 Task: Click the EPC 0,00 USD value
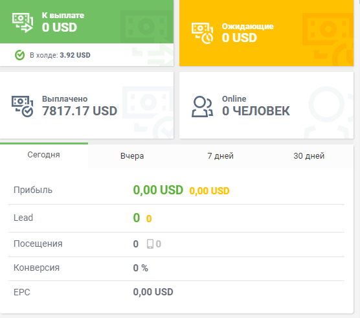pos(153,292)
